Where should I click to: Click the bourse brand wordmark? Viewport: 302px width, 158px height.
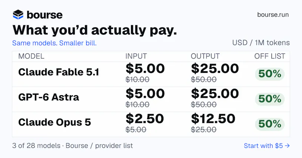(x=45, y=15)
